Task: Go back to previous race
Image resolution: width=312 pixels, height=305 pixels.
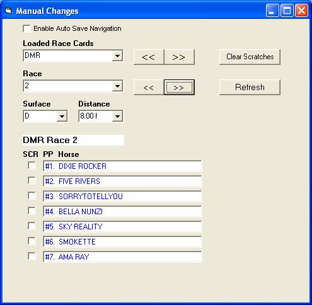Action: click(149, 87)
